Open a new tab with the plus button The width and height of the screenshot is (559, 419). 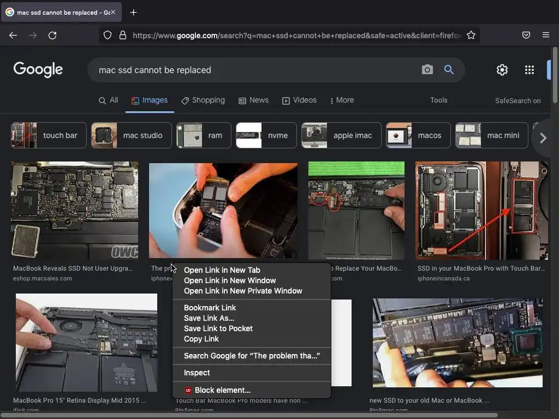click(x=133, y=13)
